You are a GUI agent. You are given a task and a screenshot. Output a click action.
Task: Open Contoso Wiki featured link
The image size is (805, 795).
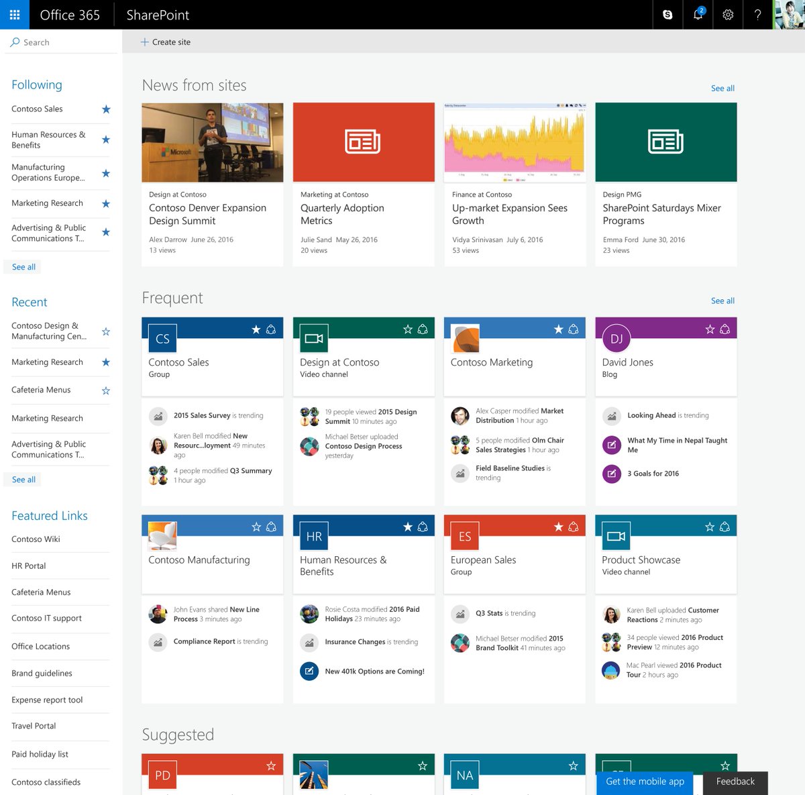(x=36, y=539)
